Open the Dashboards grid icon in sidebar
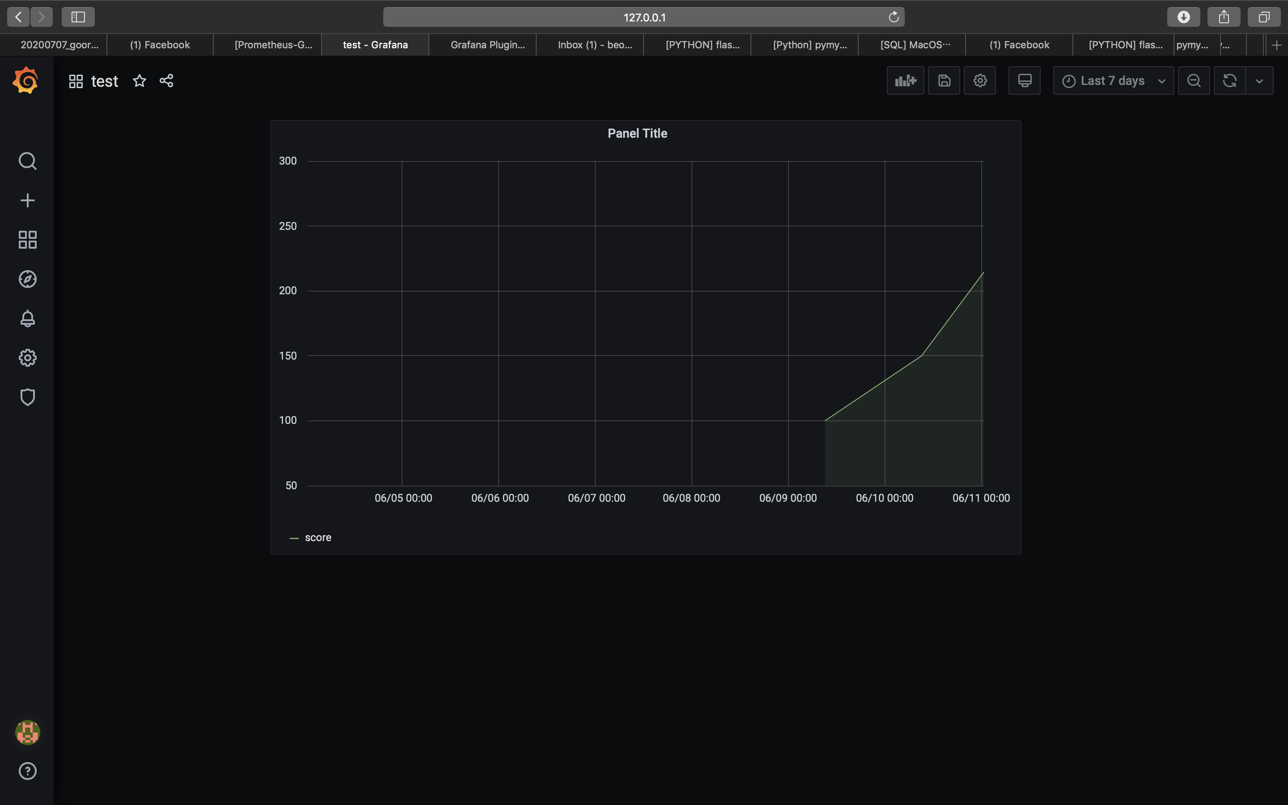Screen dimensions: 1288x805 27,240
